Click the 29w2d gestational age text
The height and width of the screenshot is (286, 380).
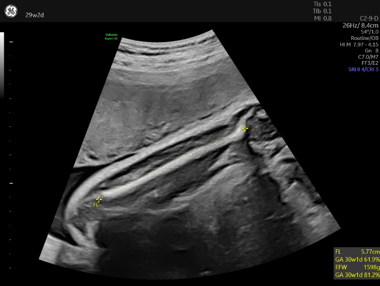[x=35, y=15]
